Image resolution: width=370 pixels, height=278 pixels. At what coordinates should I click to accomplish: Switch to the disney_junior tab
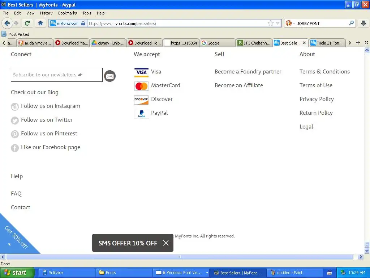pos(108,43)
